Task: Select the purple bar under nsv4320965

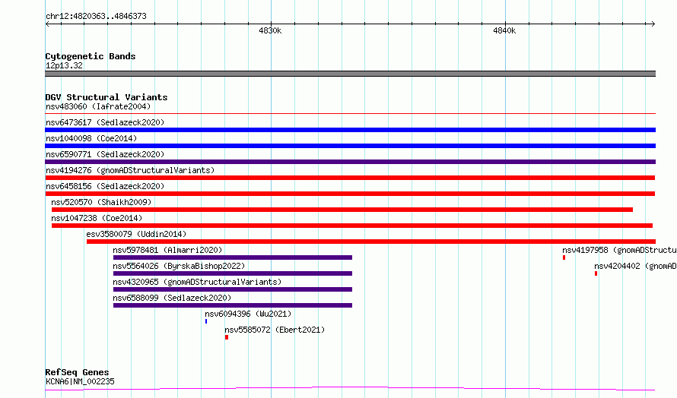Action: (233, 289)
